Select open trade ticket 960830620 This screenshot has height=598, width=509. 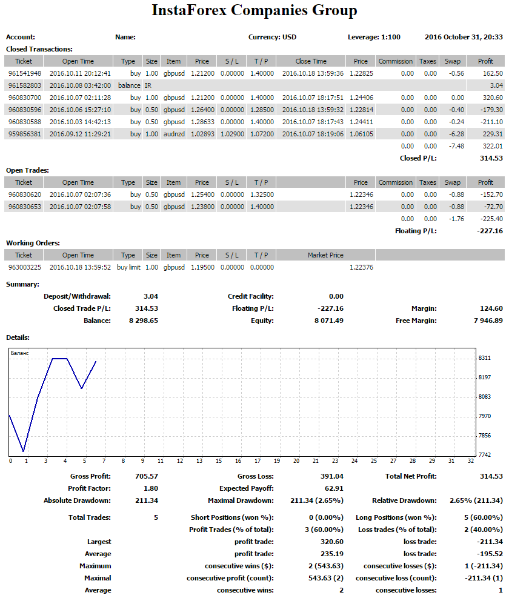(x=24, y=194)
